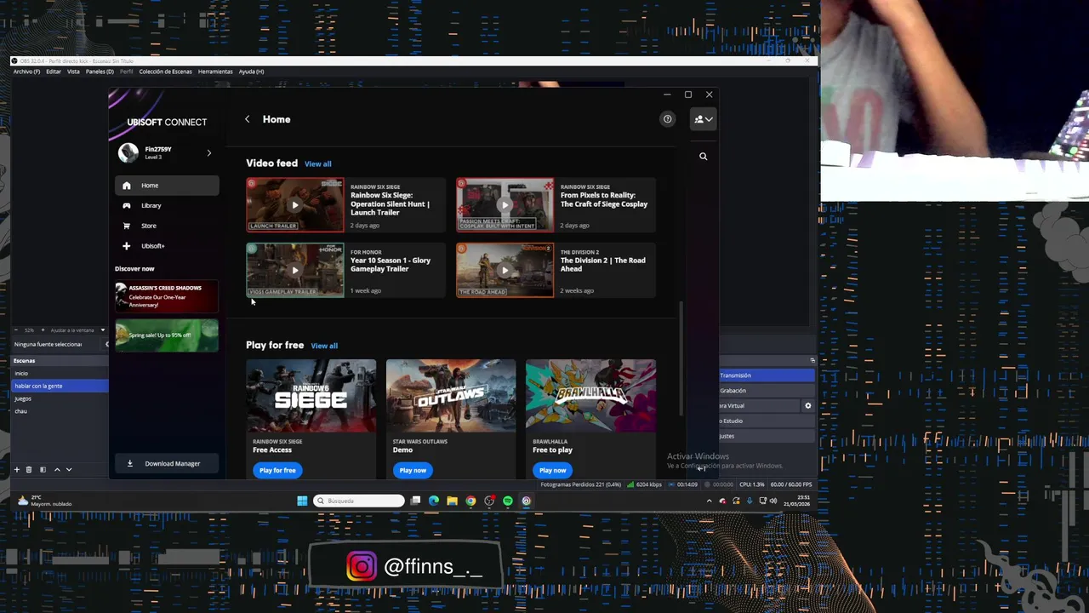The width and height of the screenshot is (1089, 613).
Task: Open the Star Wars Outlaws game thumbnail
Action: (x=451, y=395)
